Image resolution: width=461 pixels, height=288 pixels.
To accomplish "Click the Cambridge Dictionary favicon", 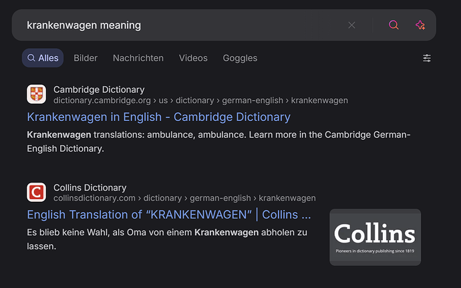I will [x=37, y=94].
